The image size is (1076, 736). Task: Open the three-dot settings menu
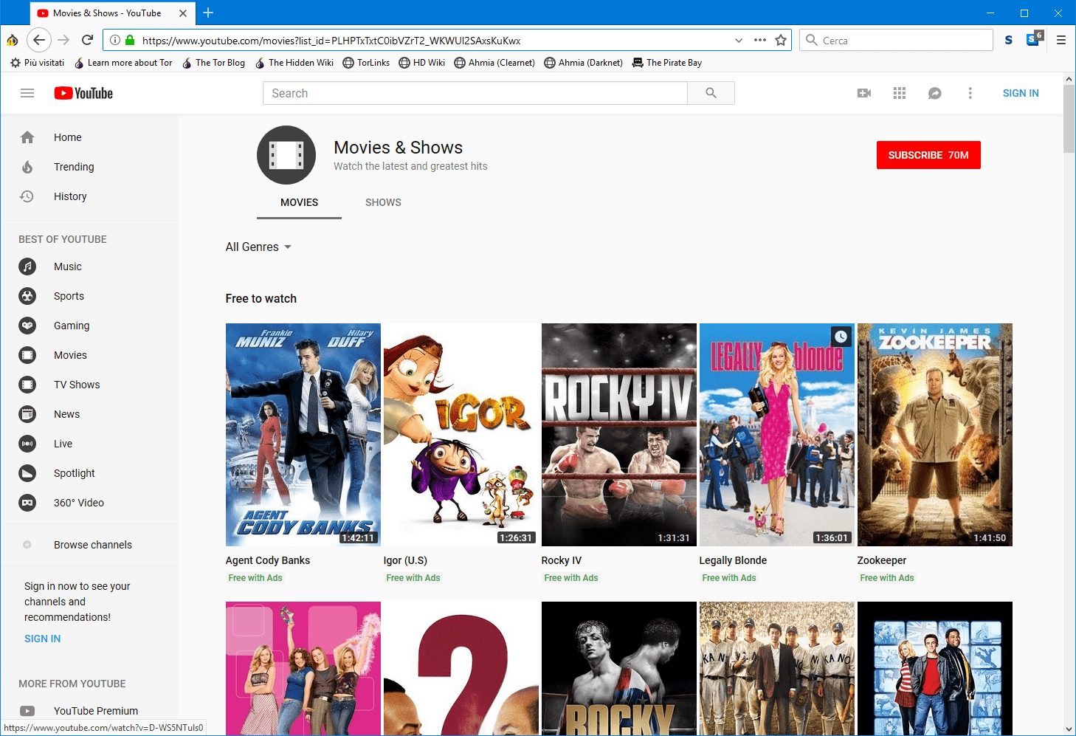coord(970,93)
